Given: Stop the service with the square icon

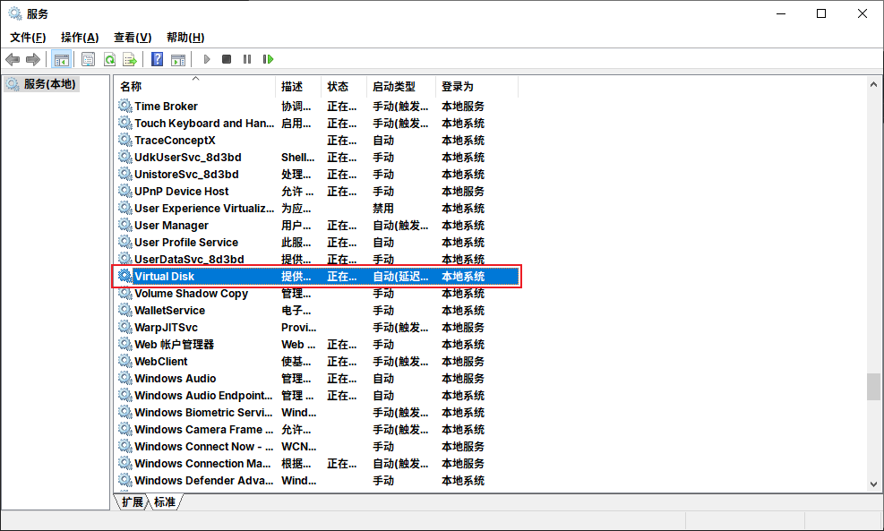Looking at the screenshot, I should point(227,59).
